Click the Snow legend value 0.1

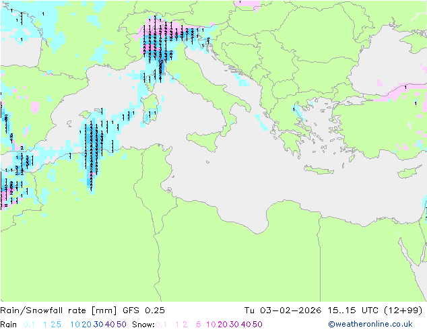click(x=161, y=325)
